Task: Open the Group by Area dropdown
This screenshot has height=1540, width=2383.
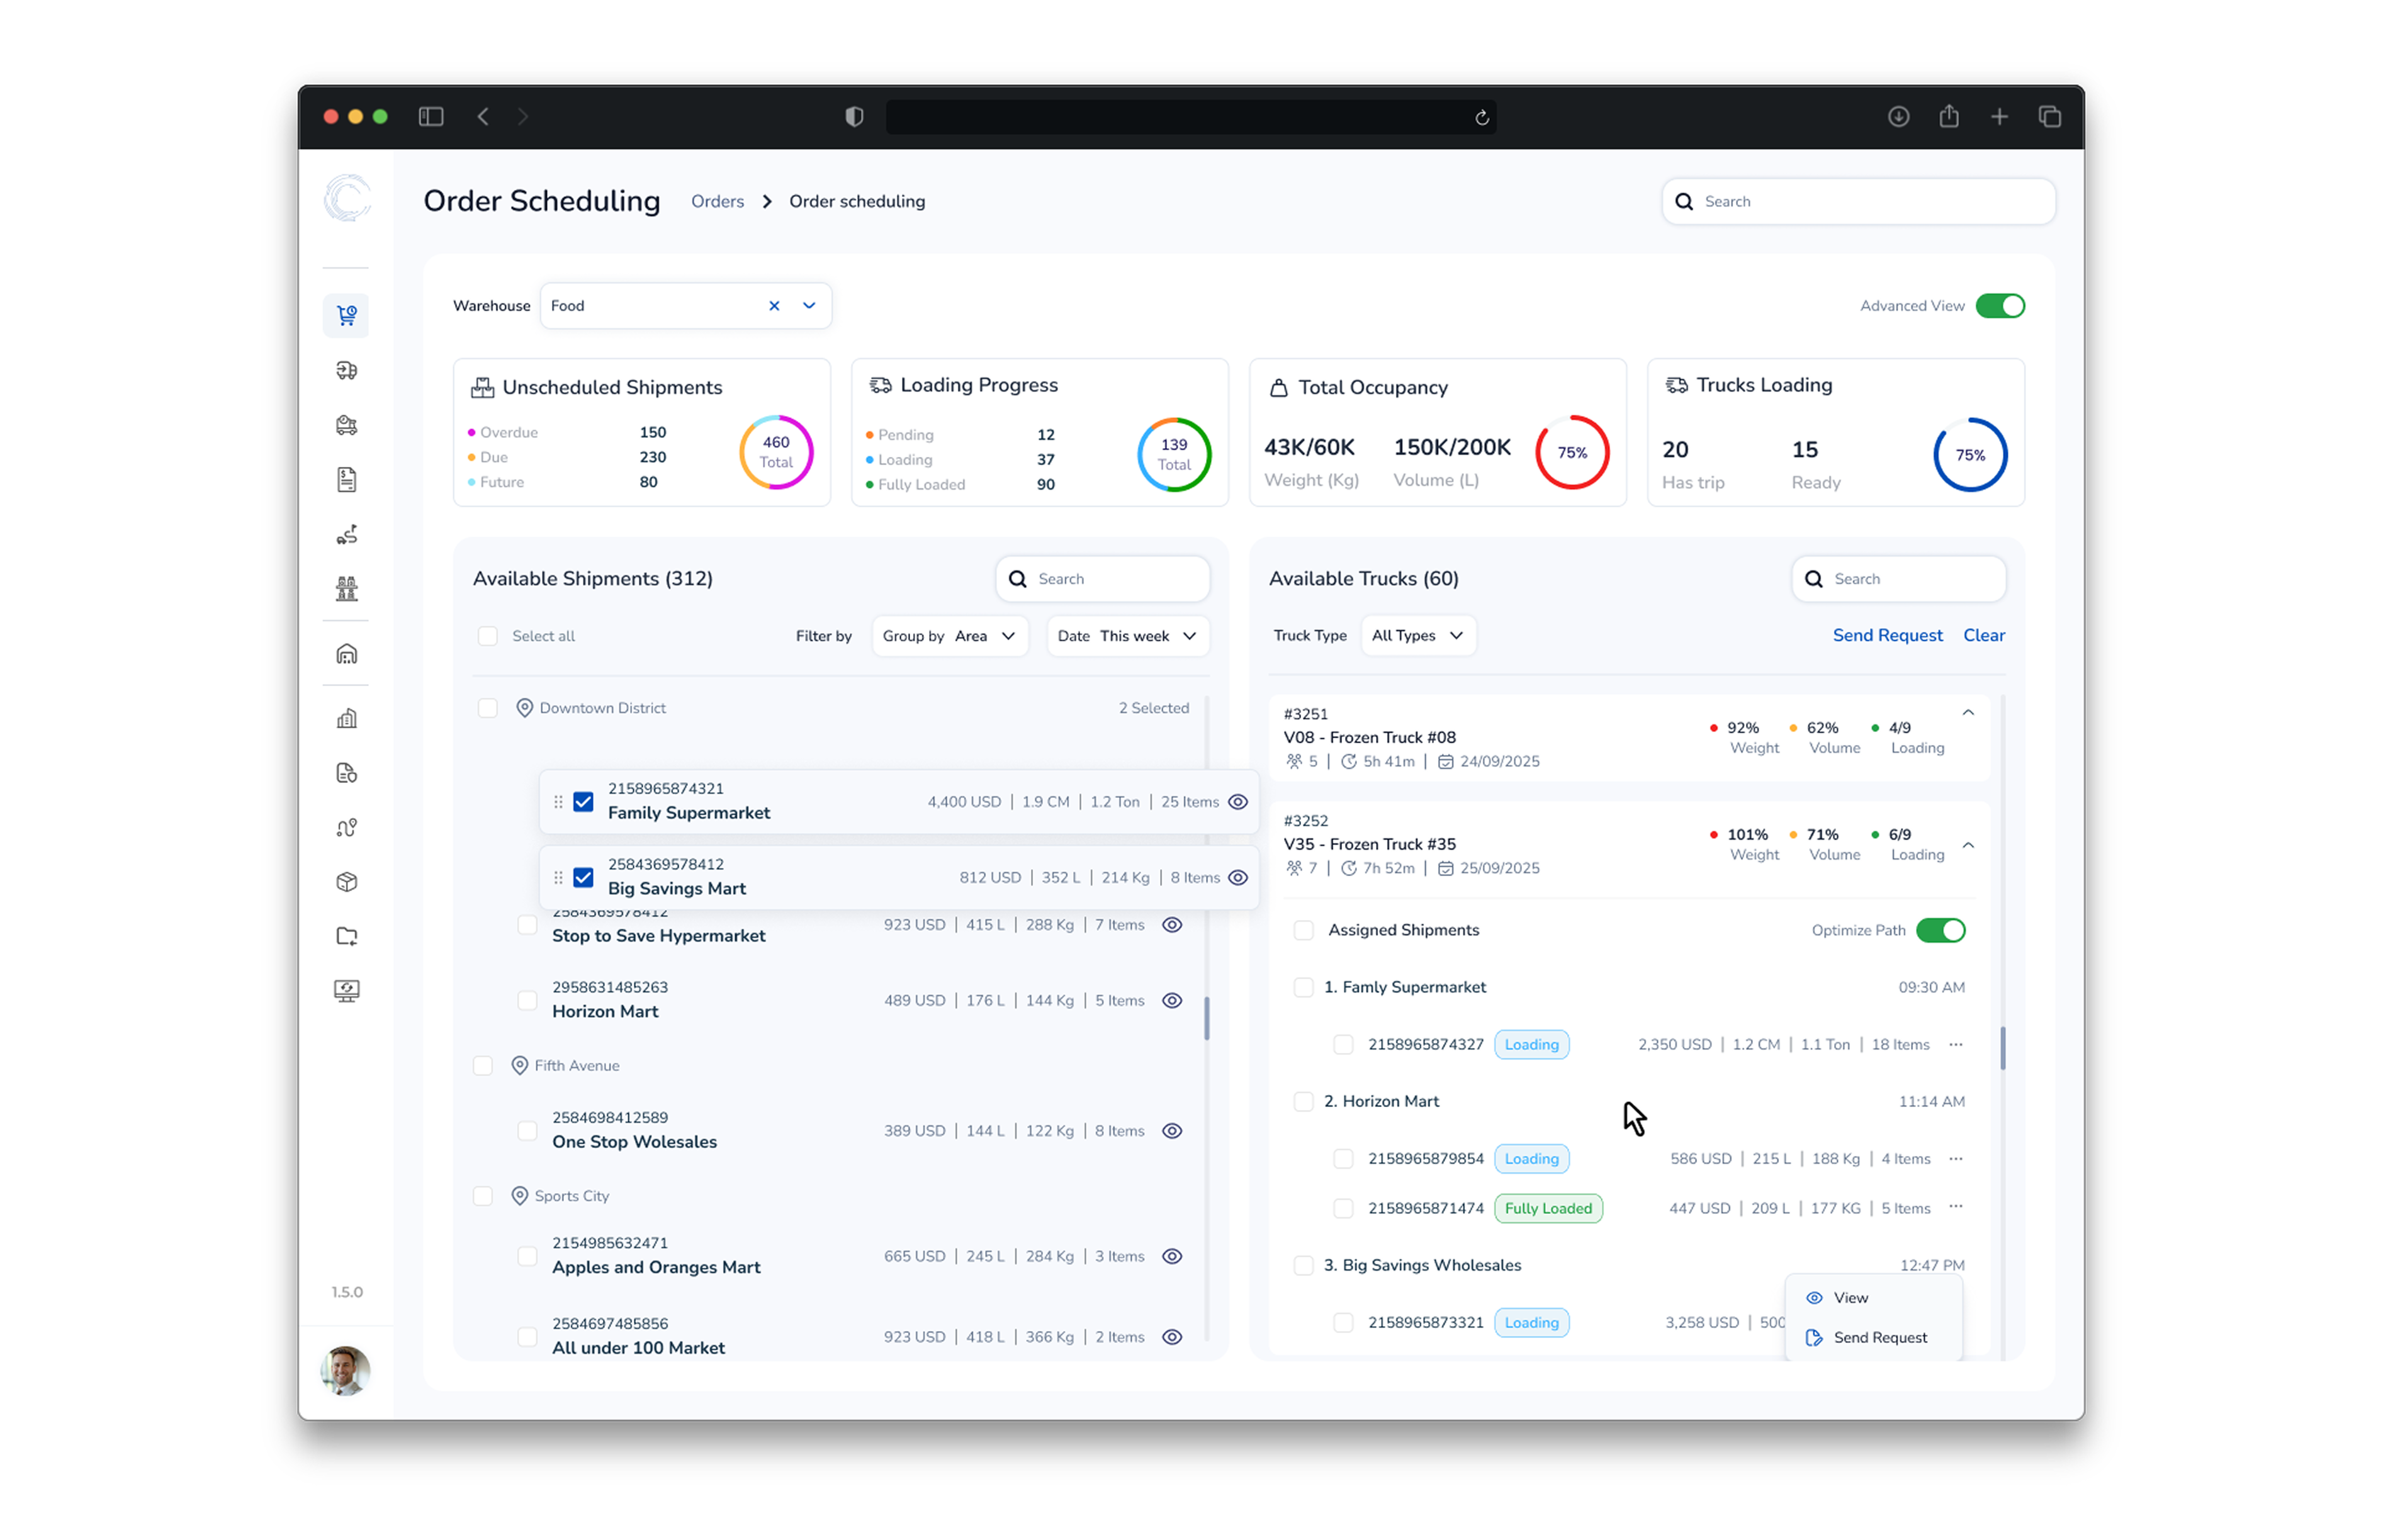Action: coord(949,636)
